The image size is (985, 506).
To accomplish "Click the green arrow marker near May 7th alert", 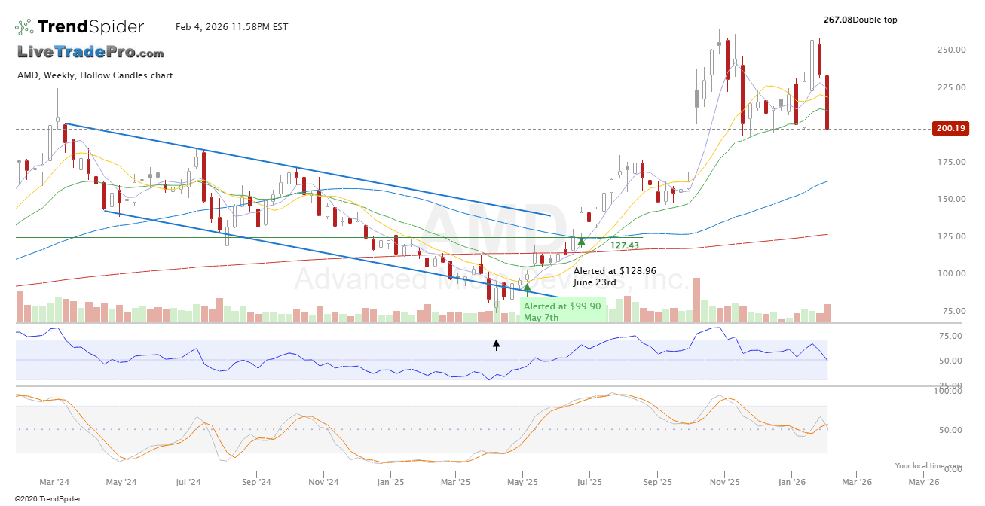I will click(527, 286).
